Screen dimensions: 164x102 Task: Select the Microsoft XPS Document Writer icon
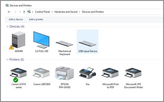pos(133,73)
